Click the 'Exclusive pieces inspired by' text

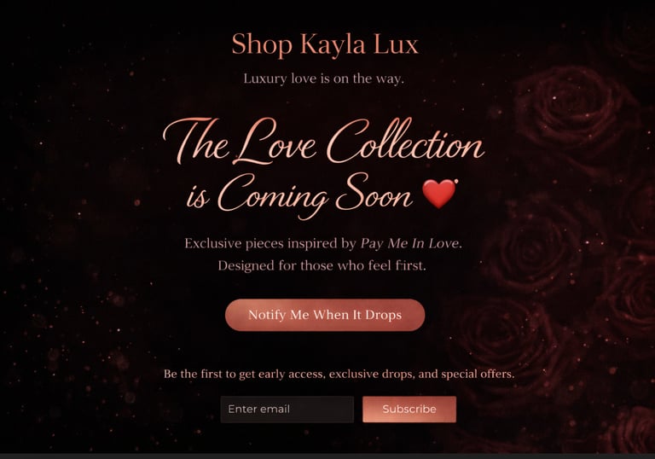[x=270, y=243]
